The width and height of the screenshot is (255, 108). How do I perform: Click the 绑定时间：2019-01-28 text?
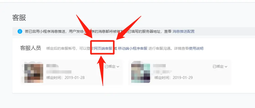65,78
